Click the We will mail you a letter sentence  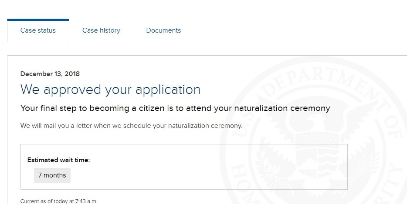coord(131,126)
